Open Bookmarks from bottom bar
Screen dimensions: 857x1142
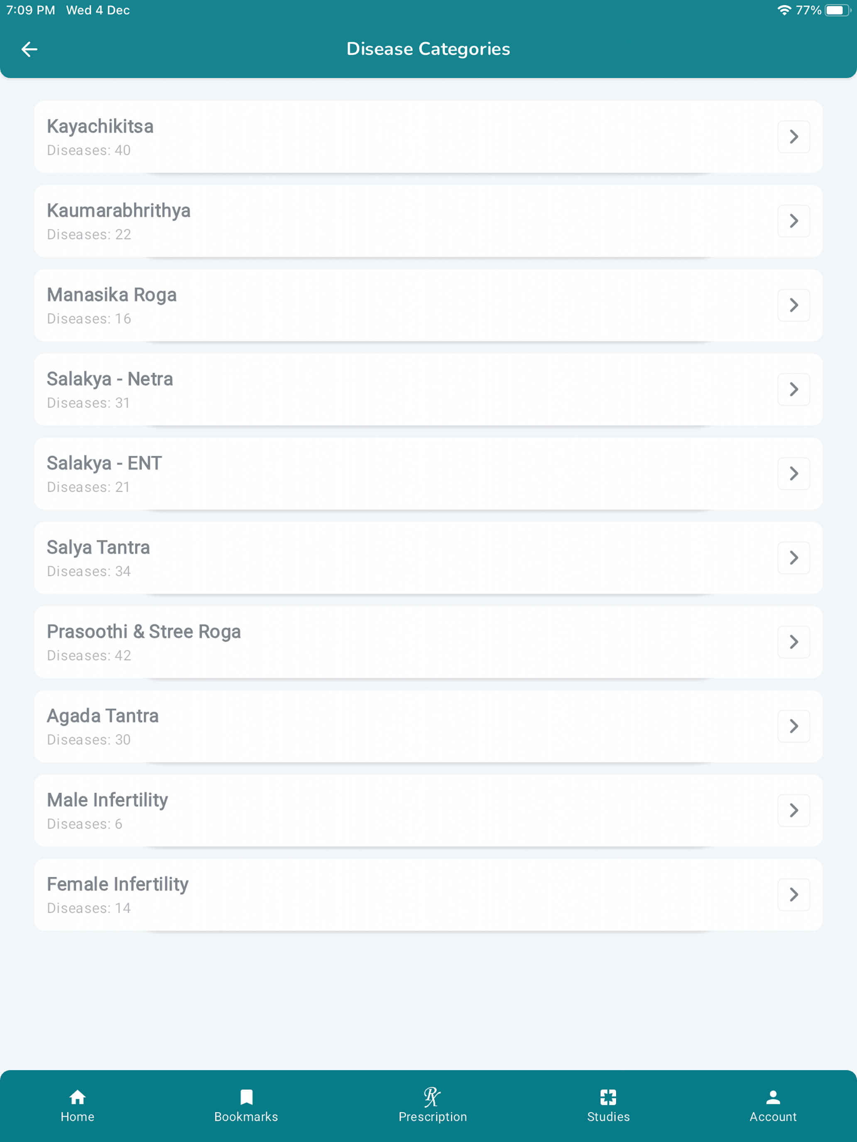click(x=246, y=1097)
